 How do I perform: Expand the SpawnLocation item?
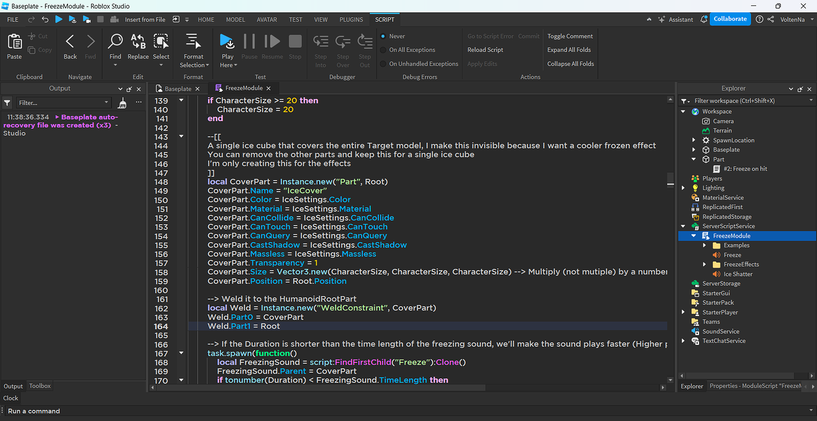tap(694, 140)
